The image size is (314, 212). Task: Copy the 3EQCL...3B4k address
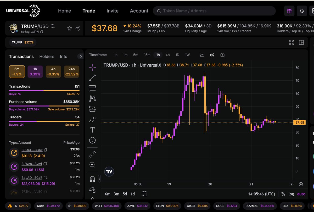tap(46, 150)
